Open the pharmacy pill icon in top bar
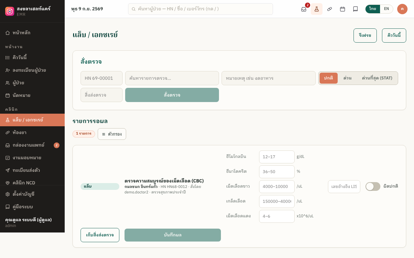The width and height of the screenshot is (414, 258). (330, 9)
